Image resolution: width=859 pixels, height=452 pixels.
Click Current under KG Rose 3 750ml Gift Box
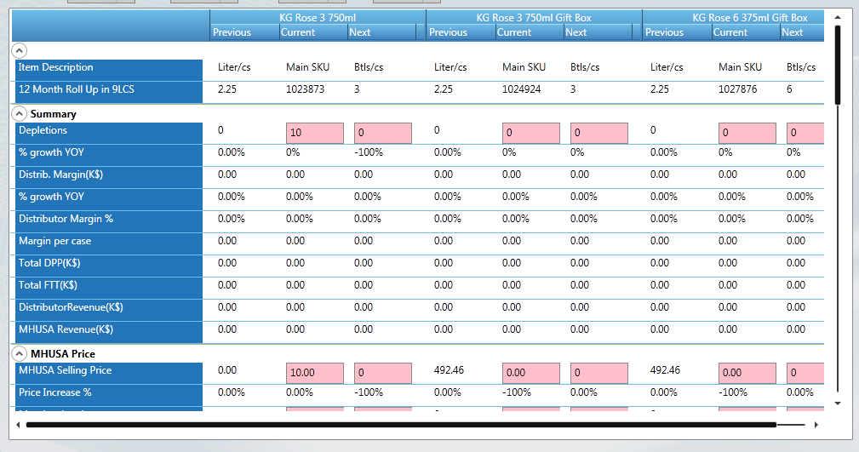[x=530, y=32]
